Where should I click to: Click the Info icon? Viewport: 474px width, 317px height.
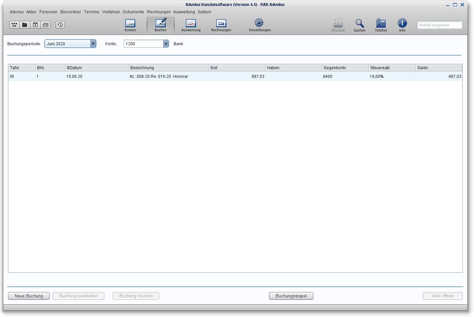[402, 25]
